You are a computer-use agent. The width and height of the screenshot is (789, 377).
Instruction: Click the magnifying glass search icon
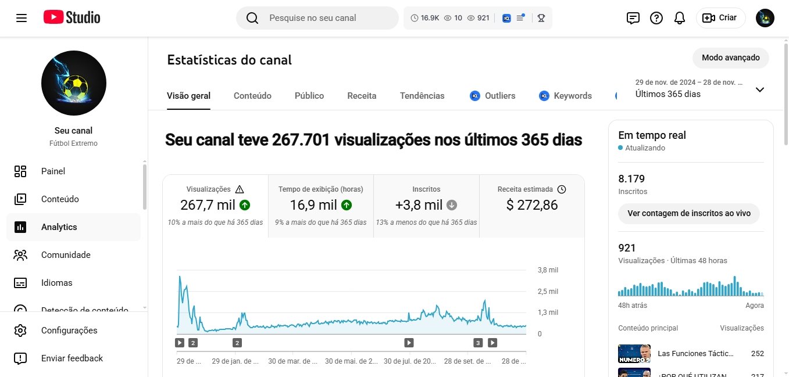pos(252,18)
